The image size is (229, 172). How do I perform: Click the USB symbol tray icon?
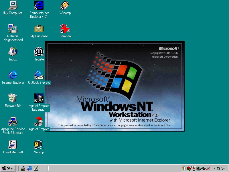click(x=204, y=168)
